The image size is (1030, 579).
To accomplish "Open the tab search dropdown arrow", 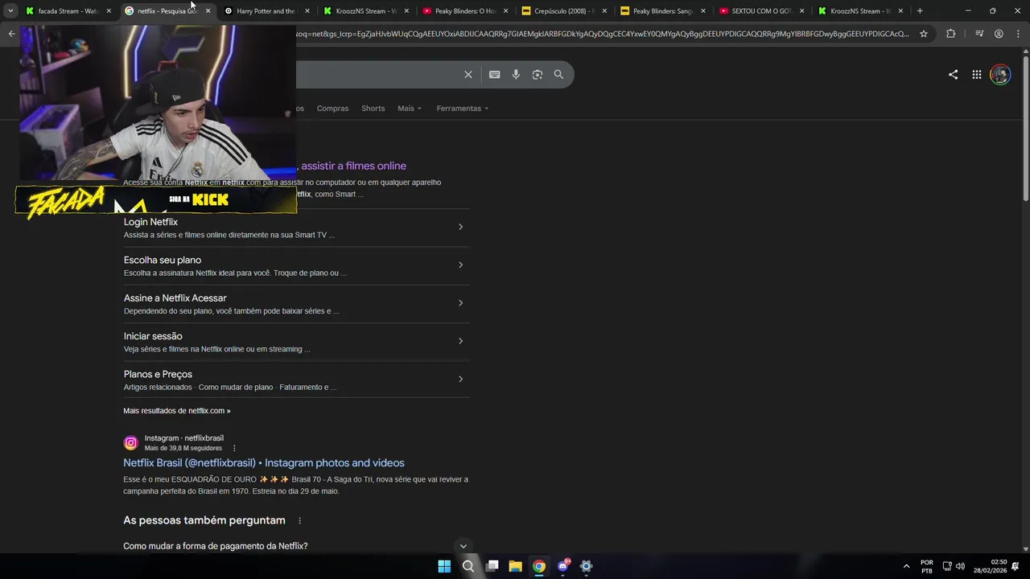I will (10, 11).
